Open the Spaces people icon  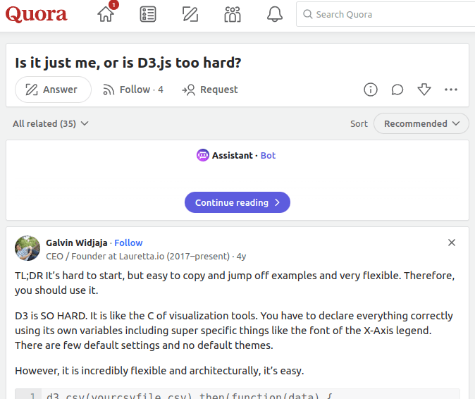coord(233,14)
